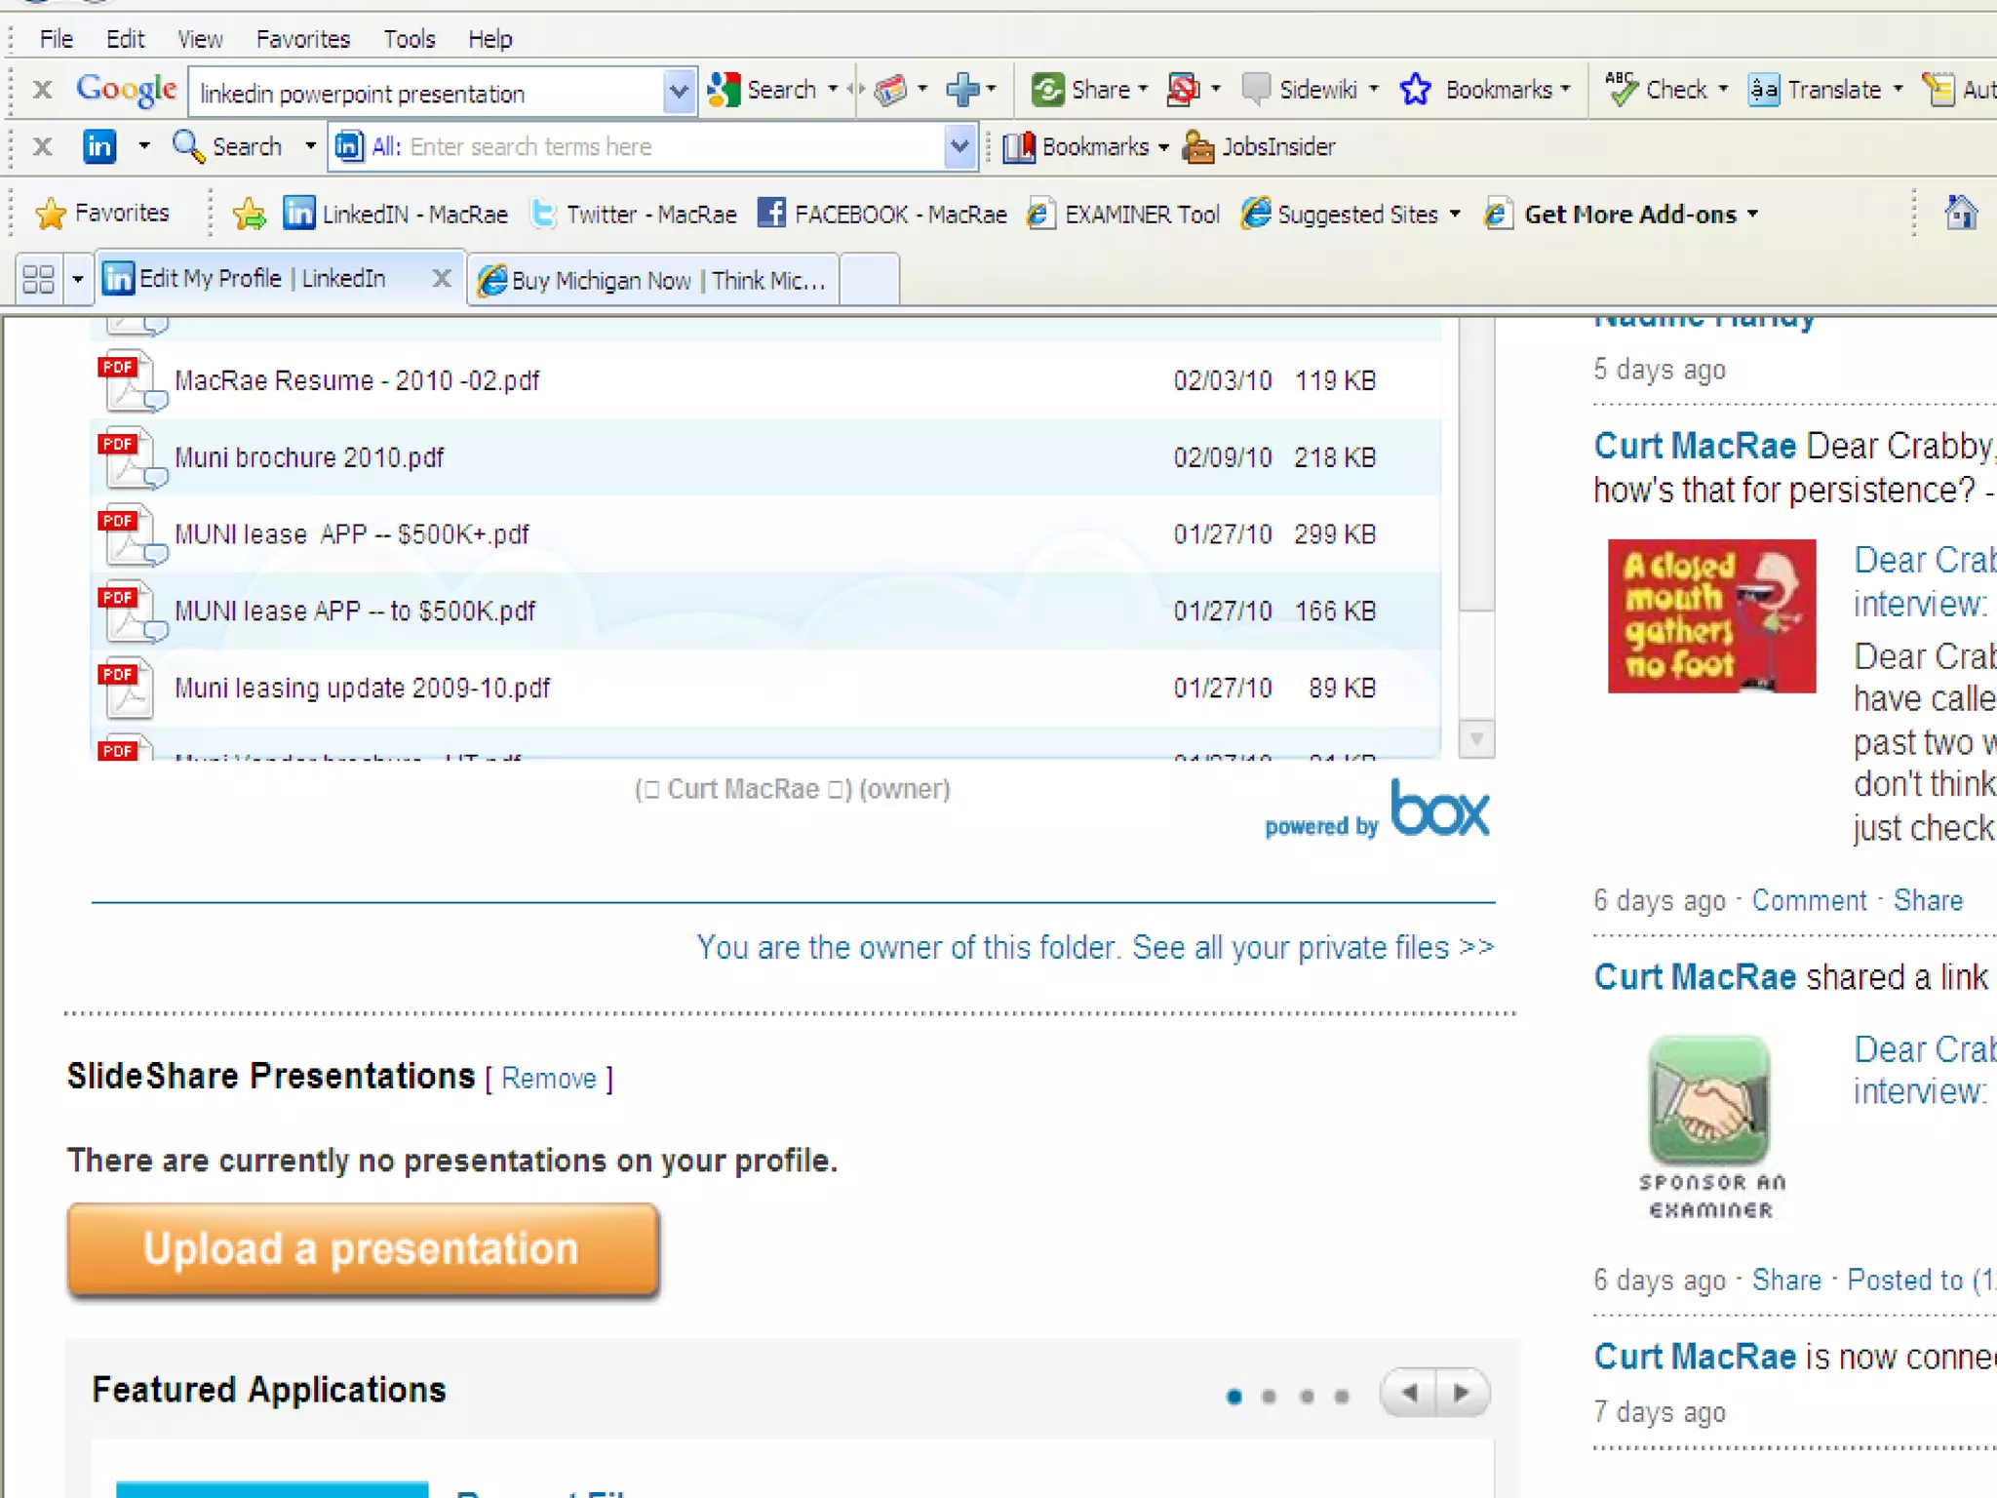
Task: Click the LinkedIn toolbar Bookmarks icon
Action: click(1019, 147)
